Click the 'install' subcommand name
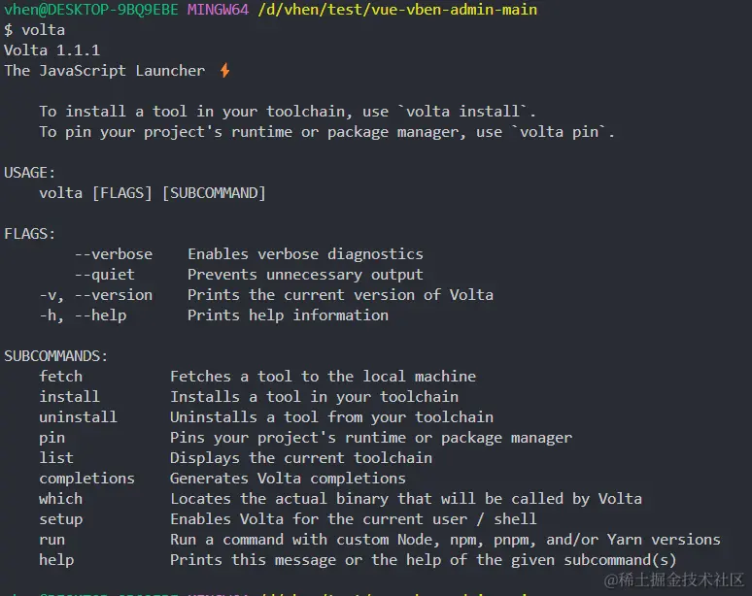This screenshot has height=596, width=752. click(70, 397)
